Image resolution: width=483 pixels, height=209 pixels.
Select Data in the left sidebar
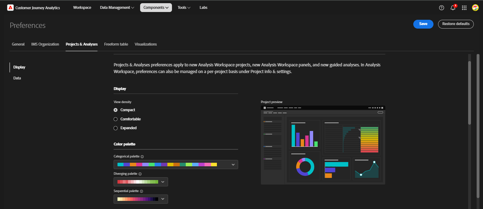point(17,78)
